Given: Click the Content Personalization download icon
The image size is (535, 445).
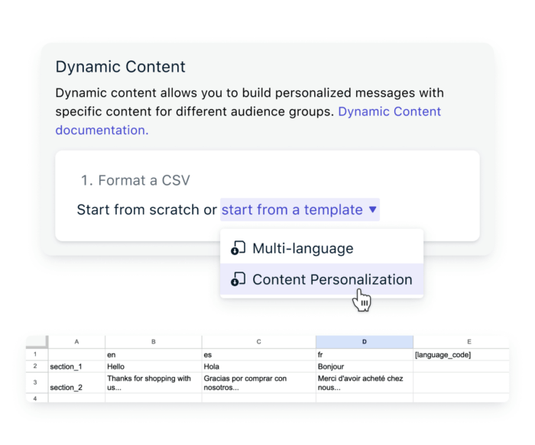Looking at the screenshot, I should click(238, 280).
